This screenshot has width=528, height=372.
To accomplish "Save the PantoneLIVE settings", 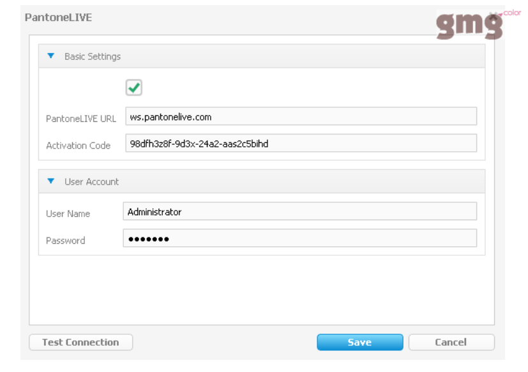I will click(360, 343).
